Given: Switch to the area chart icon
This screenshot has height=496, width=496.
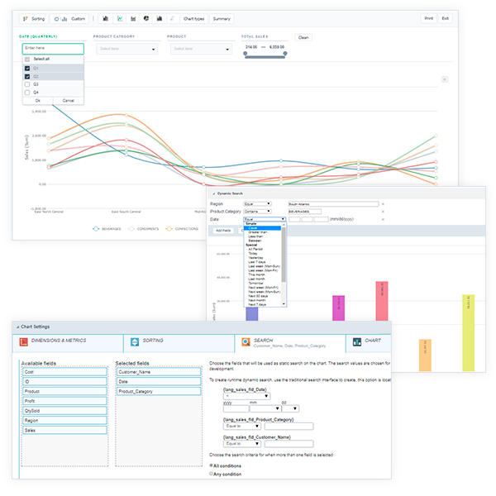Looking at the screenshot, I should pos(133,17).
